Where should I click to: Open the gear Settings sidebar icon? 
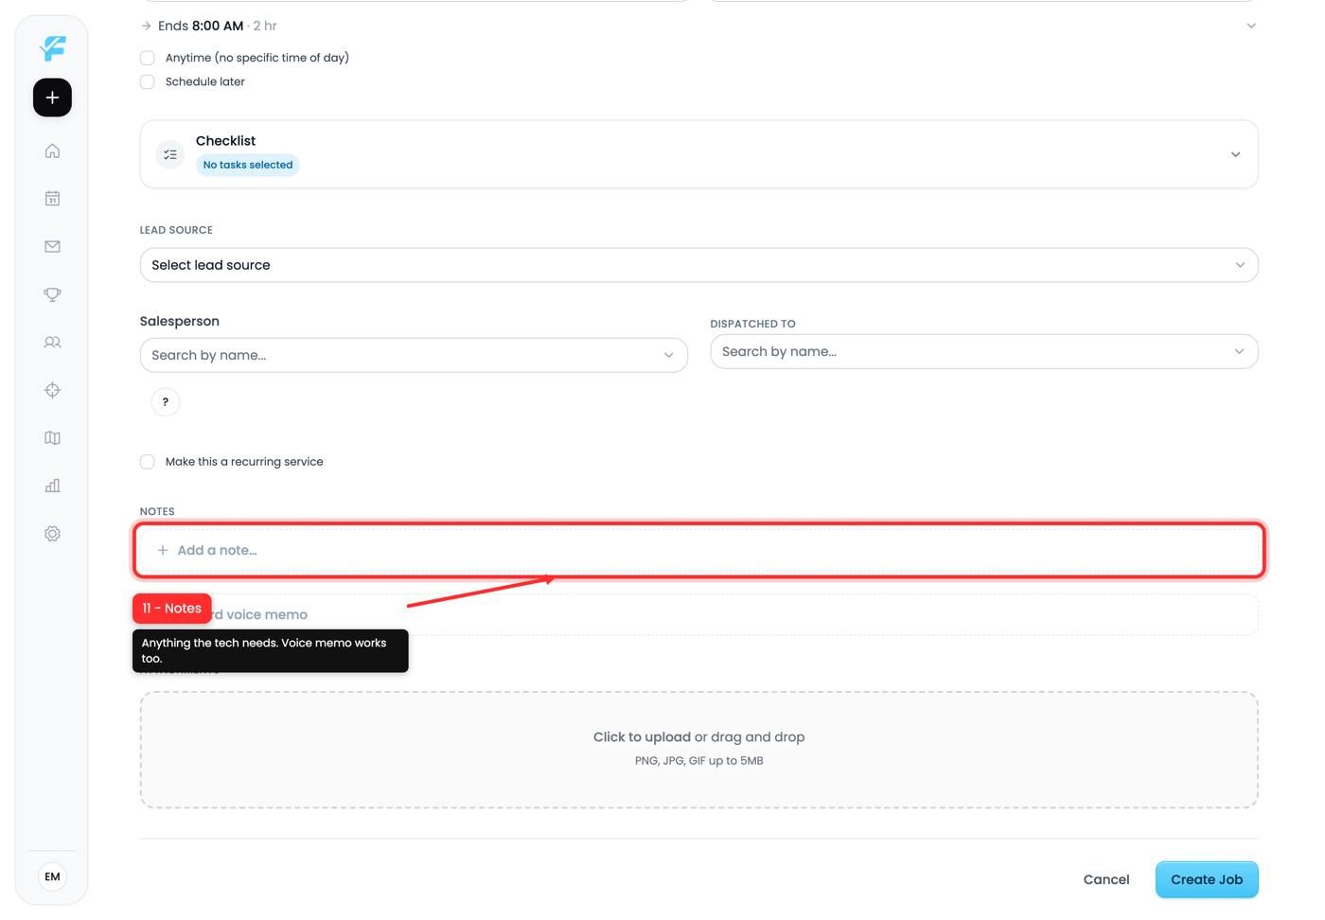click(x=52, y=534)
